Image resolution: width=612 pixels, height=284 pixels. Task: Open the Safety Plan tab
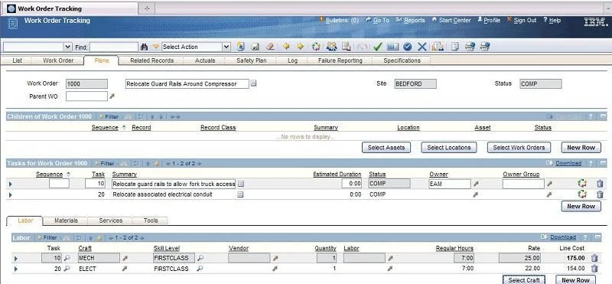(x=252, y=60)
